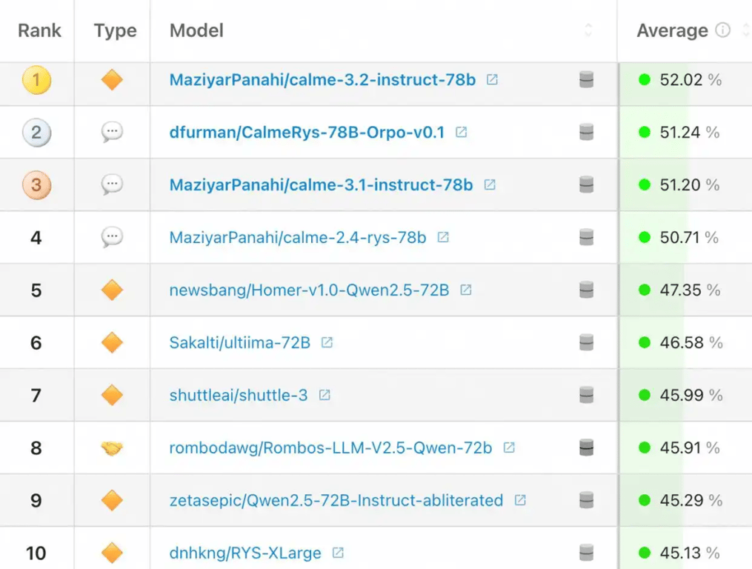Open newsbang/Homer-v1.0-Qwen2.5-72B model link

pyautogui.click(x=309, y=290)
